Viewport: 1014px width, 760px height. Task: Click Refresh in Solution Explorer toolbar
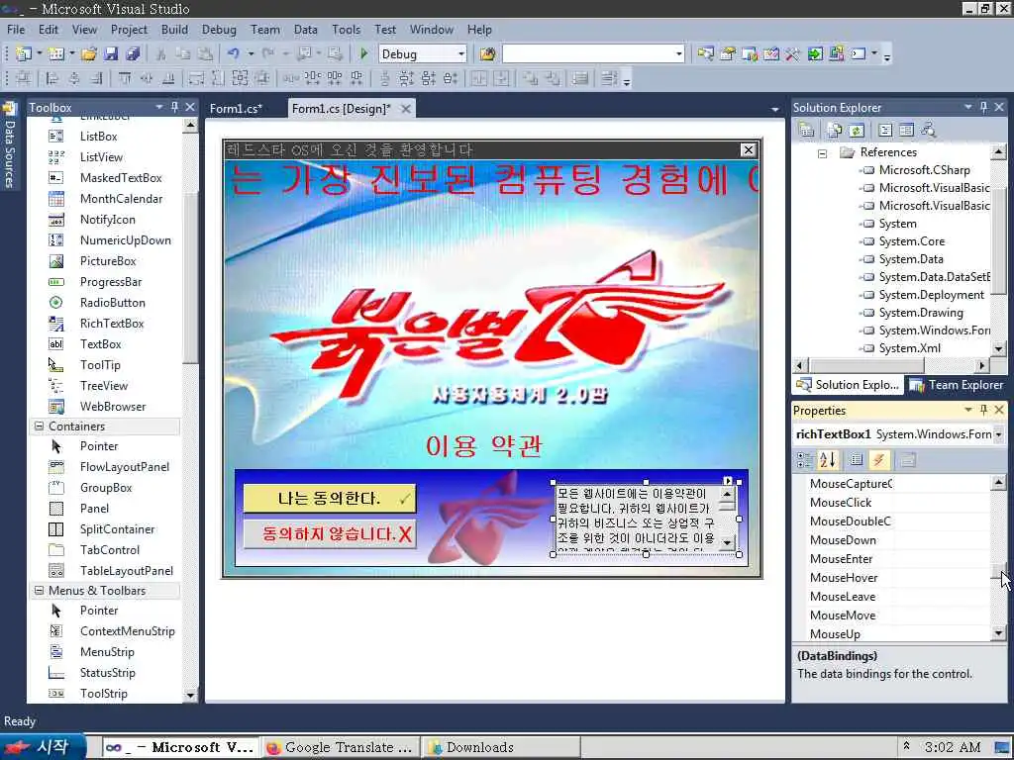[857, 131]
